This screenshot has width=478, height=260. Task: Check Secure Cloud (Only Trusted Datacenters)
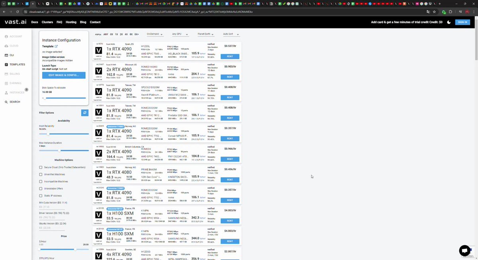(41, 167)
